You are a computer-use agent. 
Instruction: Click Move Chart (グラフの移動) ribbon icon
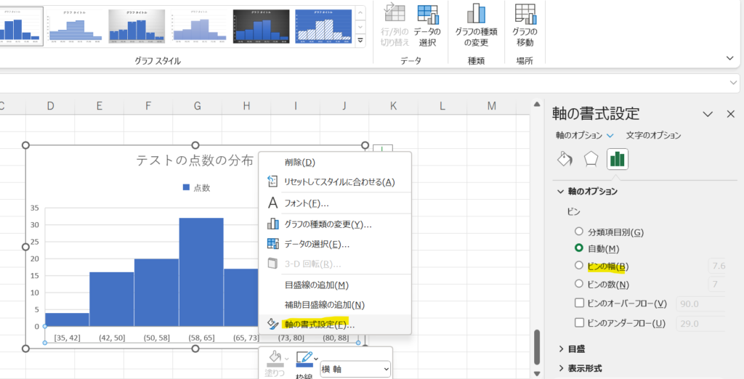click(525, 13)
